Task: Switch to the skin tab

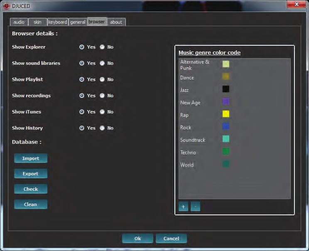Action: pyautogui.click(x=37, y=22)
